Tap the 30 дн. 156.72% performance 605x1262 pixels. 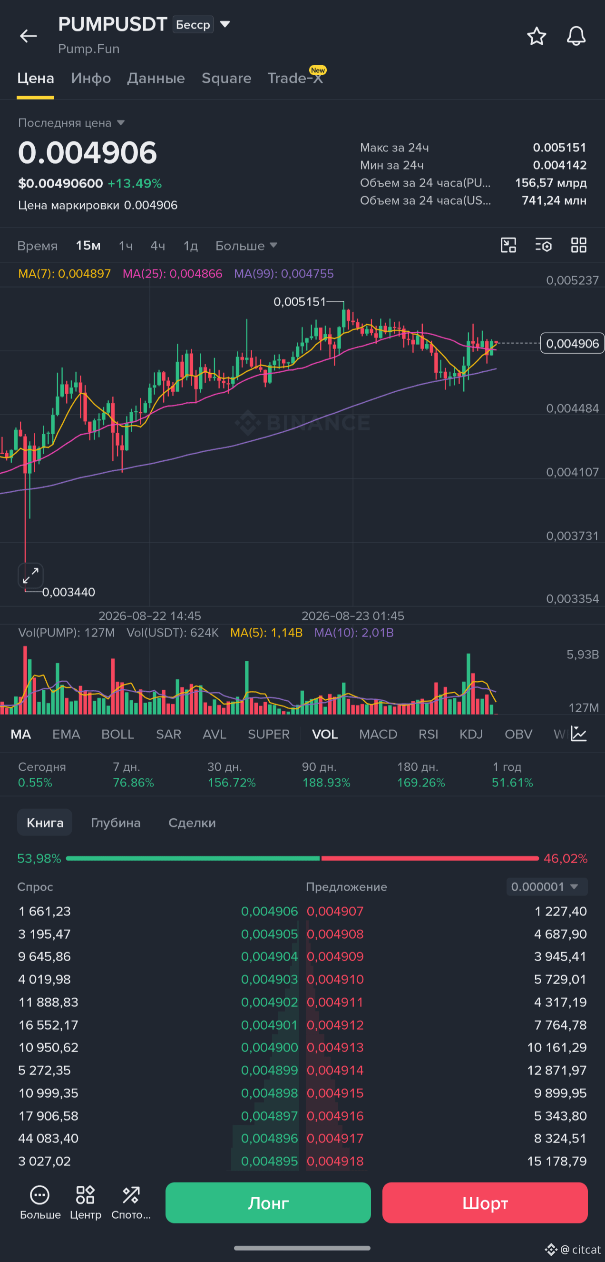point(232,775)
